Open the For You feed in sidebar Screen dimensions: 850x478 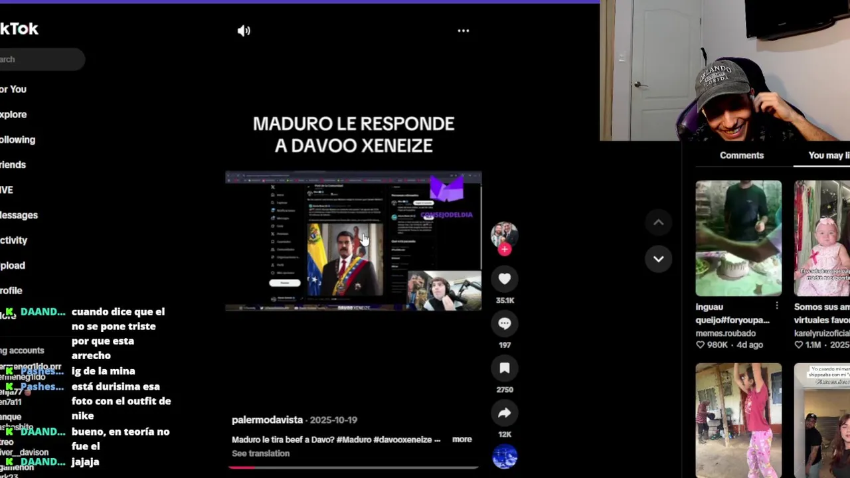pyautogui.click(x=13, y=89)
